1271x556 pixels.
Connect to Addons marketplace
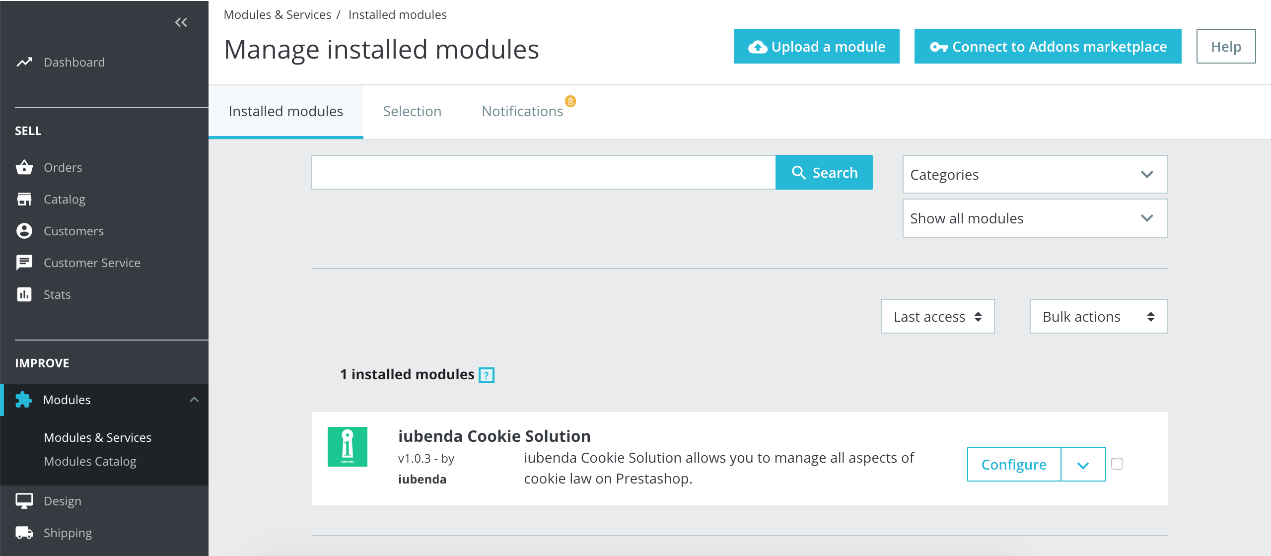(1048, 46)
